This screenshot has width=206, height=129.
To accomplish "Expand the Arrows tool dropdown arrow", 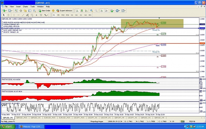I will point(48,15).
